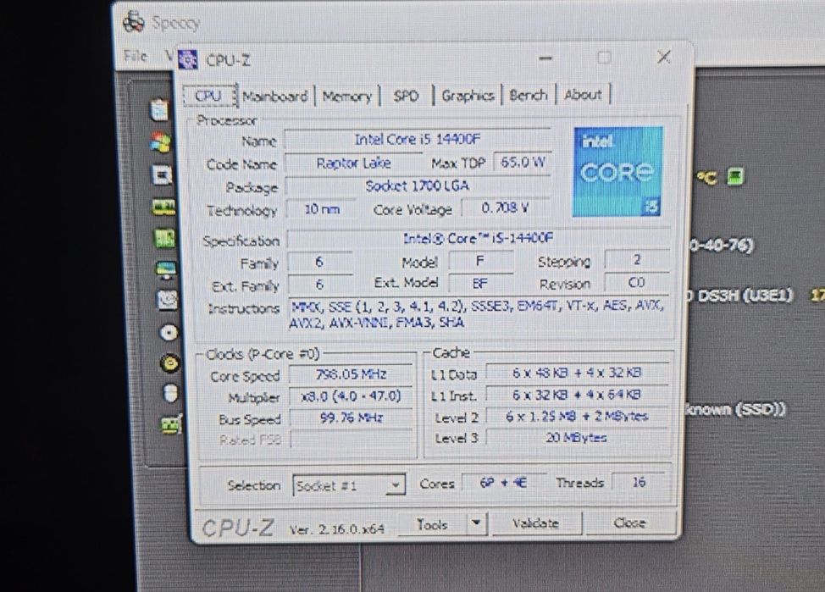This screenshot has width=825, height=592.
Task: Close CPU-Z window with the X button
Action: pyautogui.click(x=664, y=57)
